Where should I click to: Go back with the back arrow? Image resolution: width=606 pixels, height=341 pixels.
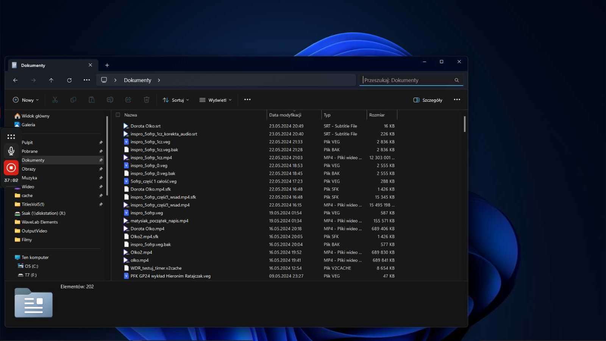[x=15, y=80]
